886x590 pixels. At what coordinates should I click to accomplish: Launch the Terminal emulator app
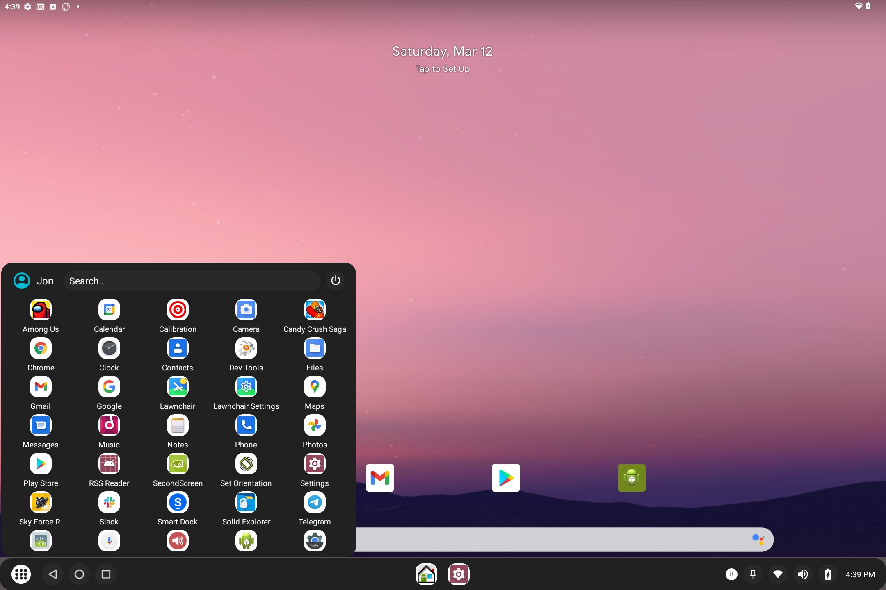41,540
